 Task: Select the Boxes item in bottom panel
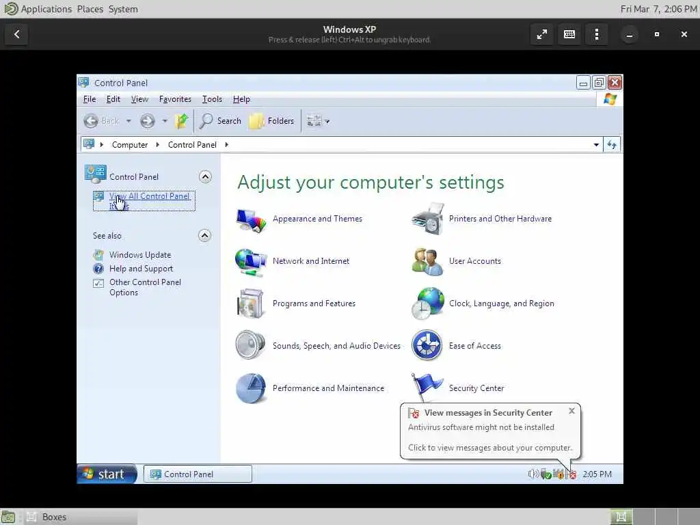tap(79, 517)
